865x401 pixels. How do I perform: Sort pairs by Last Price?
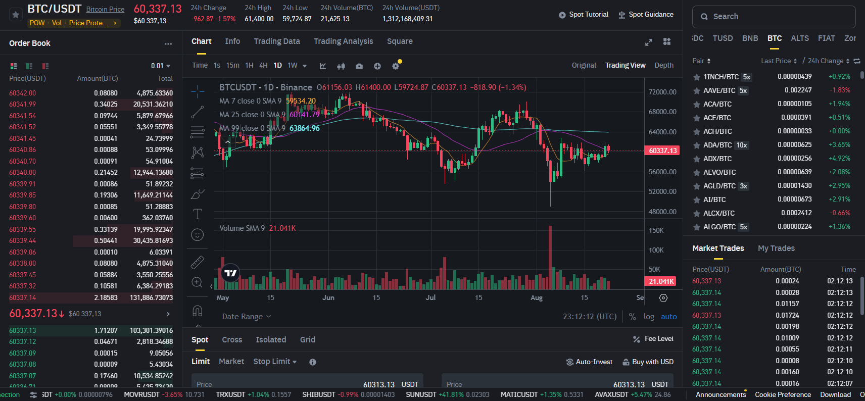click(779, 61)
